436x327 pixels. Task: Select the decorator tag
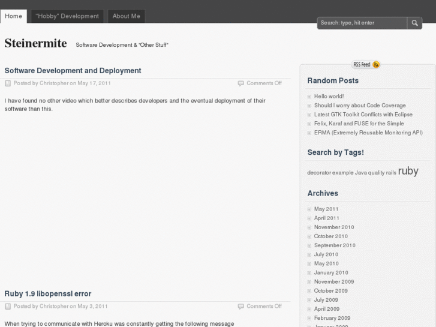tap(318, 173)
